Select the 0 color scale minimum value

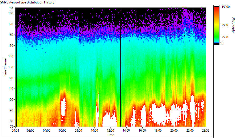(222, 43)
